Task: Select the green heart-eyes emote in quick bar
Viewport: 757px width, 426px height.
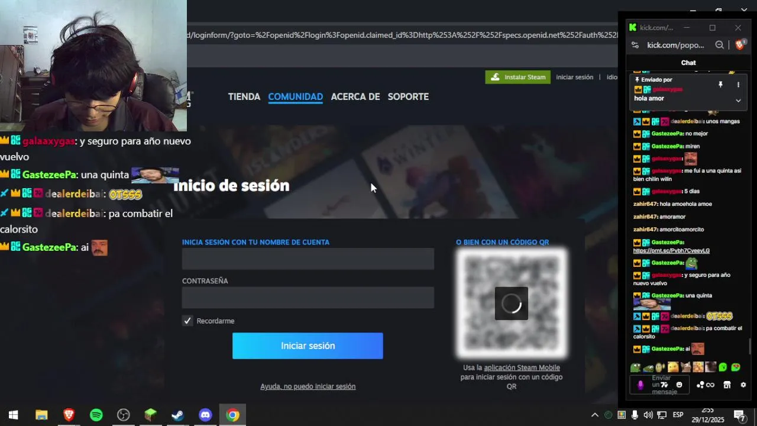Action: [x=736, y=367]
